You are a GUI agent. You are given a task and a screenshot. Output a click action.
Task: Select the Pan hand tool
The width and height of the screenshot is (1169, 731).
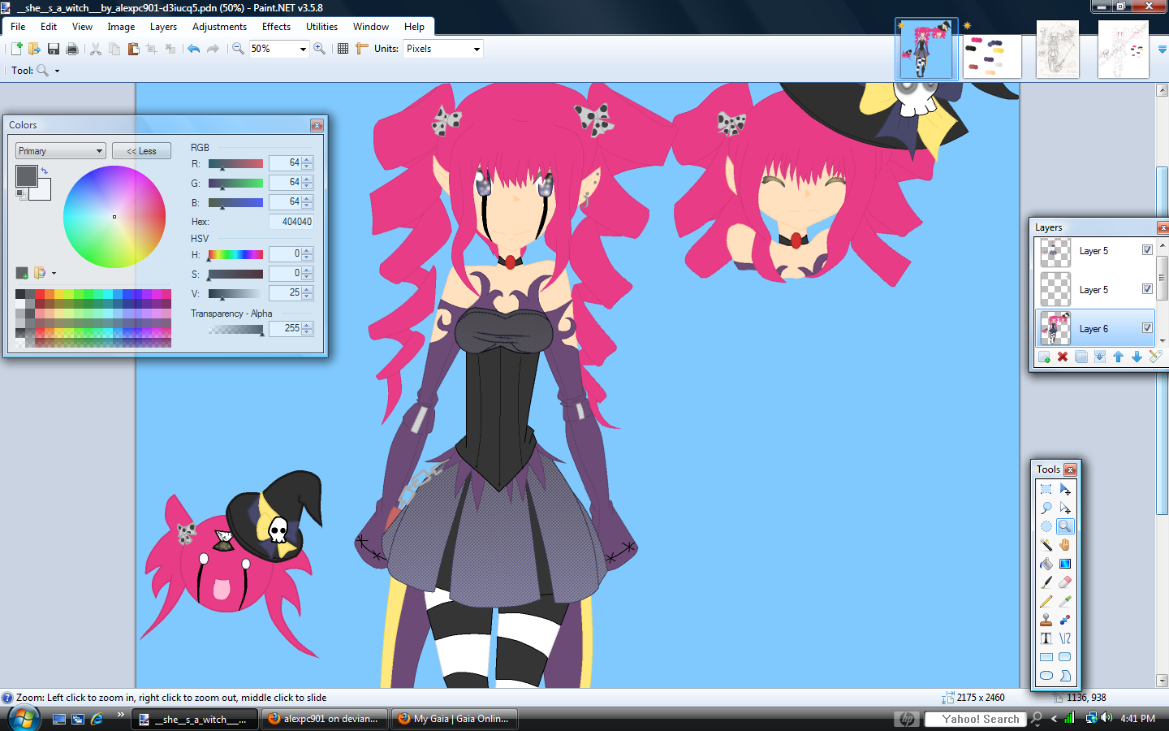coord(1065,545)
